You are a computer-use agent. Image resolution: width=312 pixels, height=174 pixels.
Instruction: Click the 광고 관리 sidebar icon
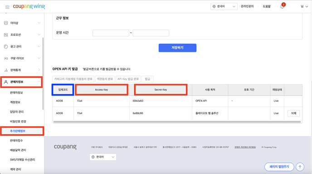(6, 46)
